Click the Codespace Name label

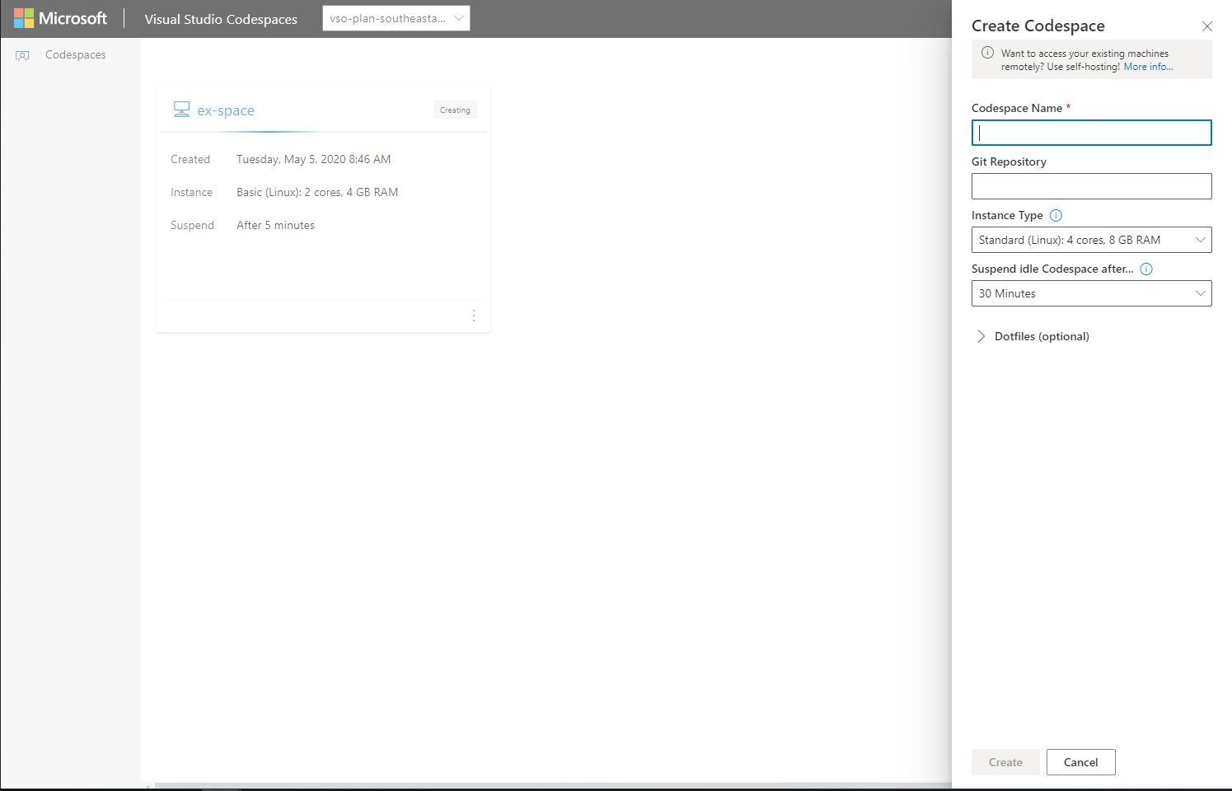pyautogui.click(x=1017, y=108)
